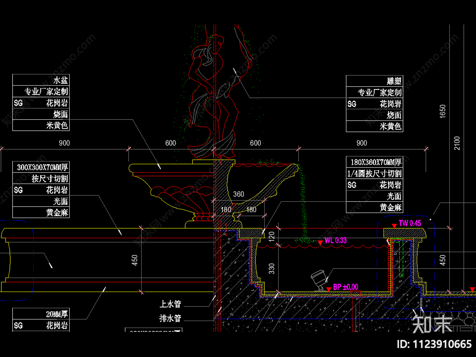476x357 pixels.
Task: Click the 1650 vertical dimension
Action: tap(443, 111)
